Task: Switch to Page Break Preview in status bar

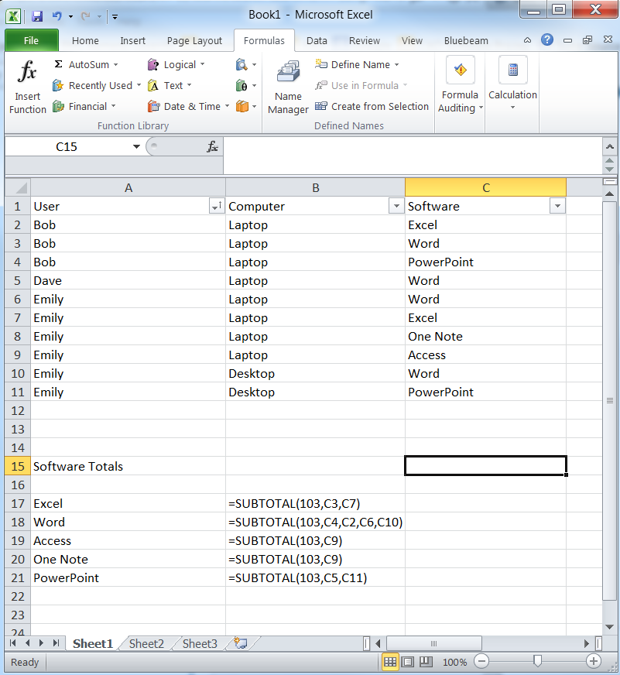Action: pyautogui.click(x=426, y=662)
